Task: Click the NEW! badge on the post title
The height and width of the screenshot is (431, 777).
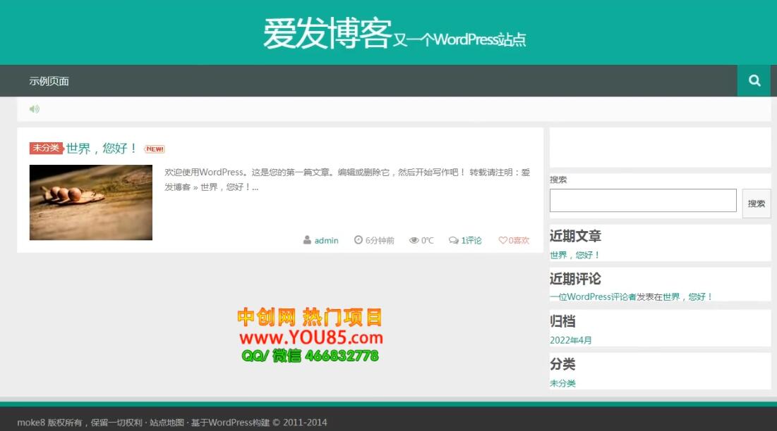Action: [153, 149]
